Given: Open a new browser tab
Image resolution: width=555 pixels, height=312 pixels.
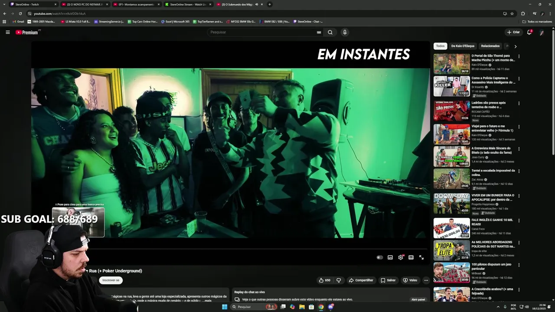Looking at the screenshot, I should click(270, 4).
